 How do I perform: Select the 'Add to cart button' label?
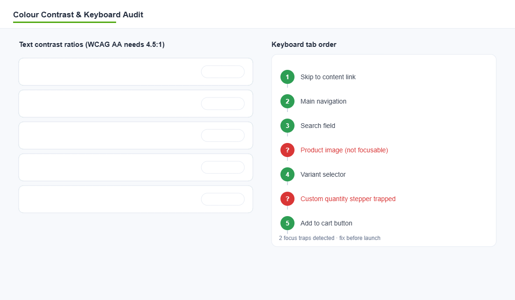(326, 223)
